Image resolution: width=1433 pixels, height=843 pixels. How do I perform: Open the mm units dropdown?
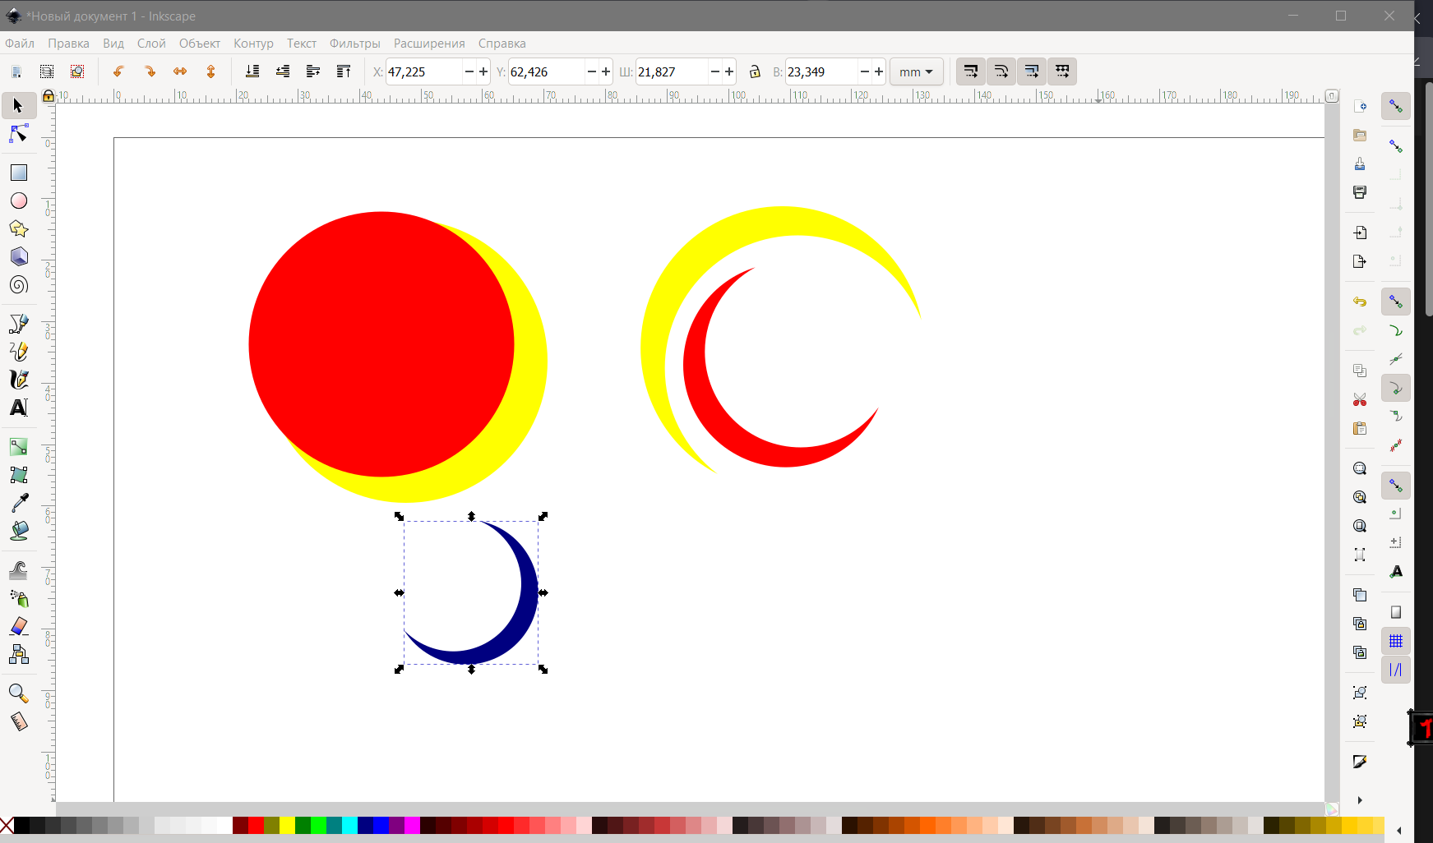click(916, 71)
